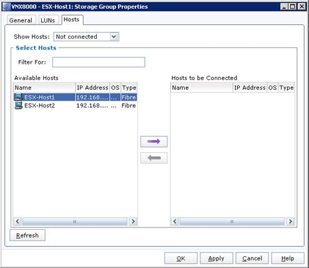Click Hosts to be Connected scrollbar thumb
The image size is (309, 268).
232,221
